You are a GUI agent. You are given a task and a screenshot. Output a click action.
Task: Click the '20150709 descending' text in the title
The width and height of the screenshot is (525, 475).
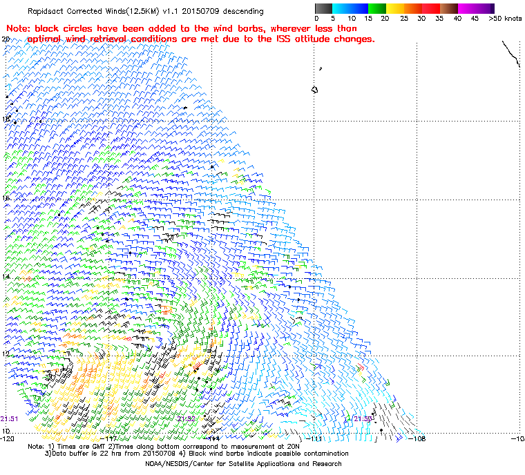tap(222, 11)
